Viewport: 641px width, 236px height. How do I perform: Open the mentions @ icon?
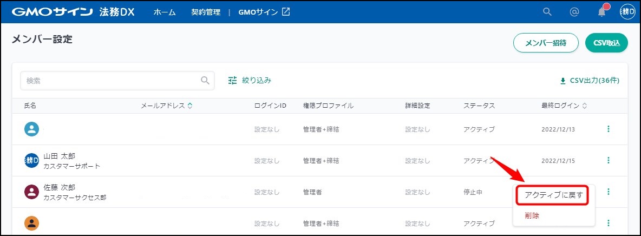pyautogui.click(x=574, y=12)
